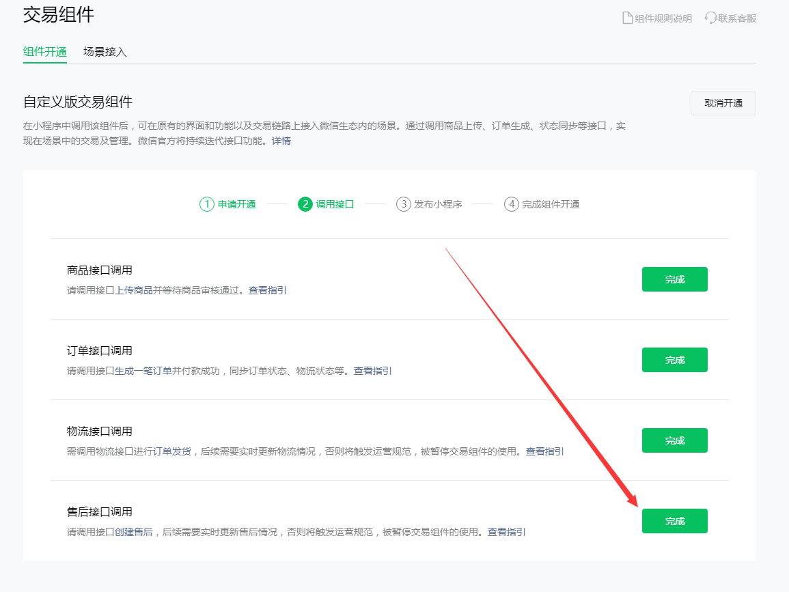Click 完成 for 物流接口调用
Viewport: 789px width, 592px height.
click(675, 440)
